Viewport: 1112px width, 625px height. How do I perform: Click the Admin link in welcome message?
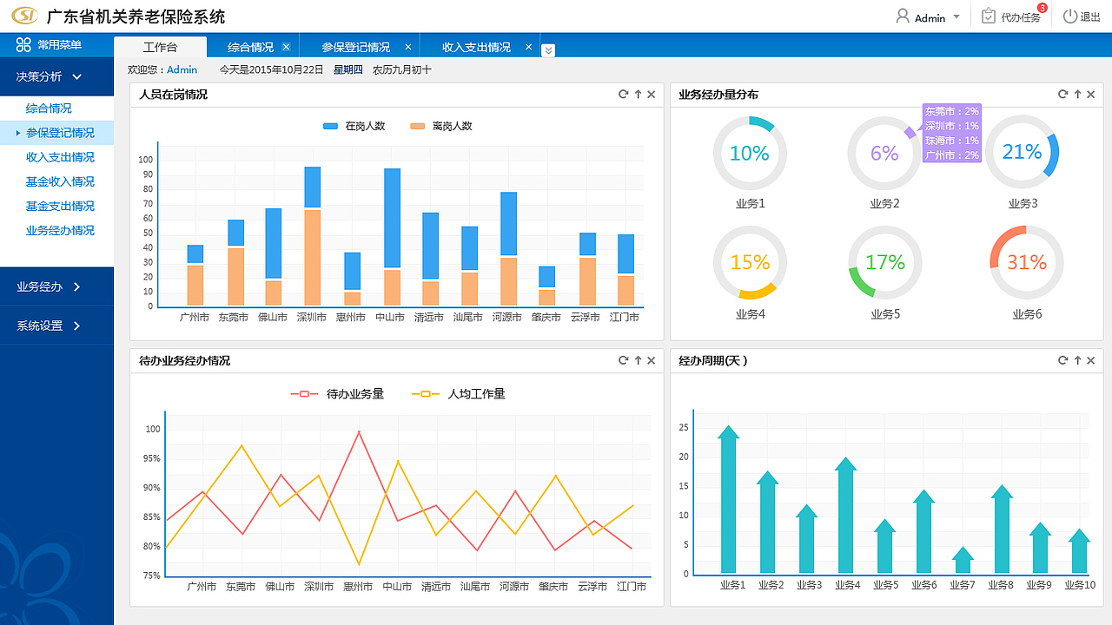click(x=182, y=69)
